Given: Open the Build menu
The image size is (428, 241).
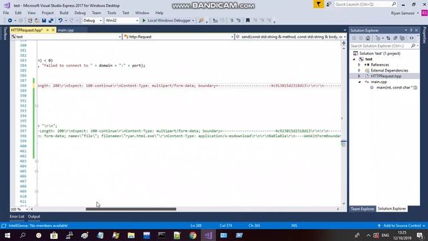Looking at the screenshot, I should pyautogui.click(x=64, y=13).
